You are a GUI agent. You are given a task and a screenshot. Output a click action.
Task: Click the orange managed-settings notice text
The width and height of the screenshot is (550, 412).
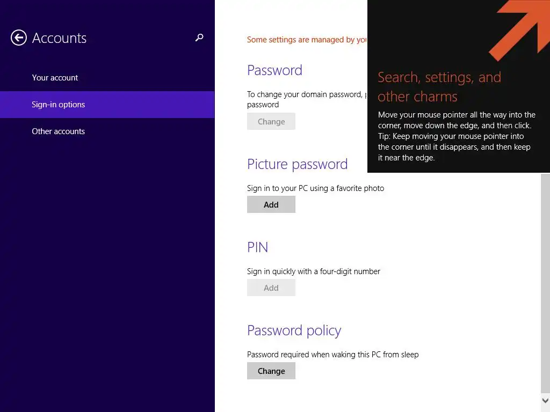[x=307, y=40]
